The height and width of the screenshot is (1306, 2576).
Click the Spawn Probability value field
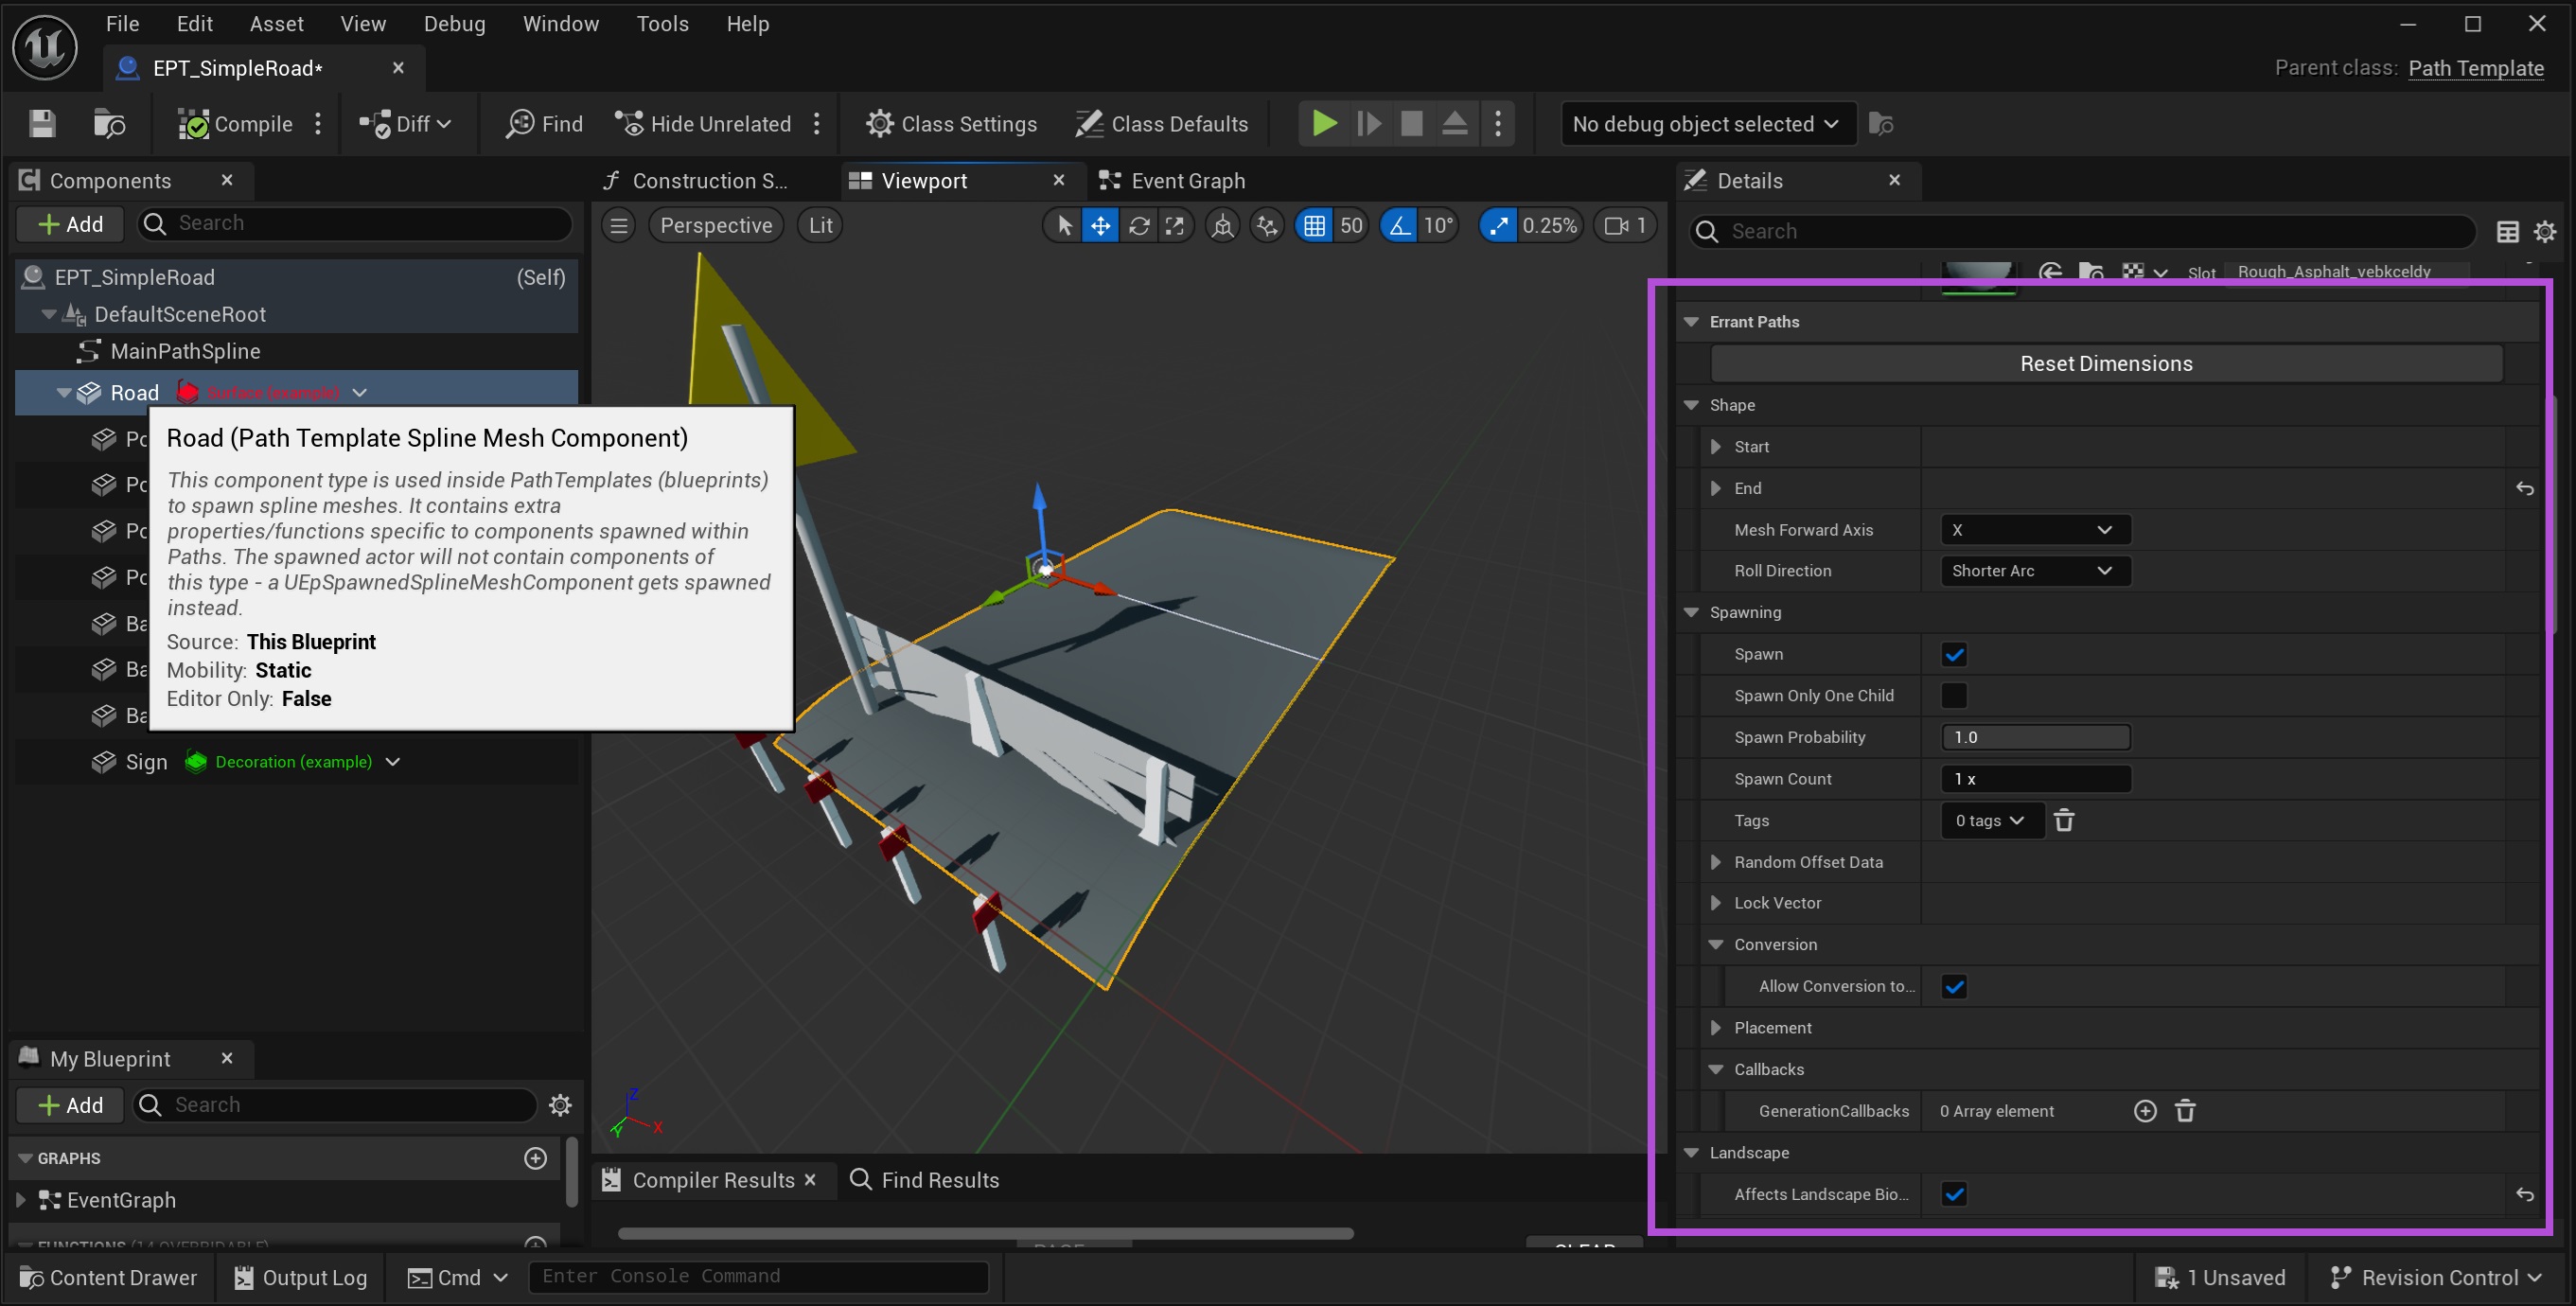pos(2034,738)
